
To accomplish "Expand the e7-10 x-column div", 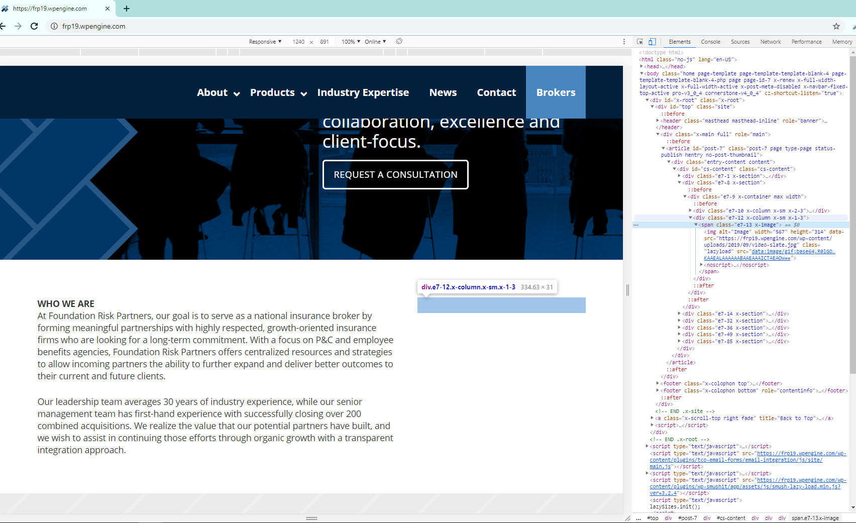I will point(690,211).
